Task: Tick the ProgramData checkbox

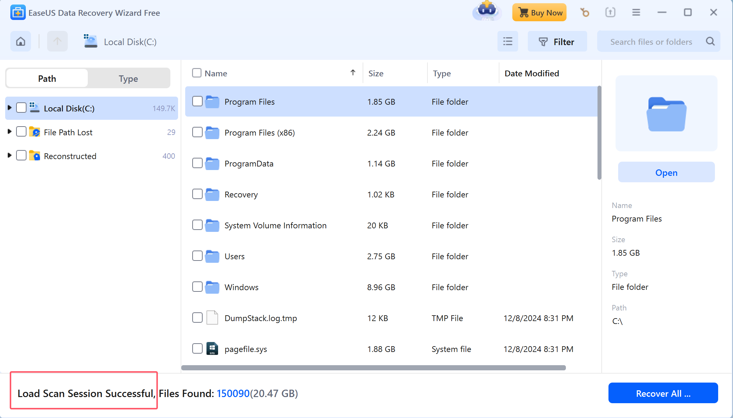Action: tap(197, 163)
